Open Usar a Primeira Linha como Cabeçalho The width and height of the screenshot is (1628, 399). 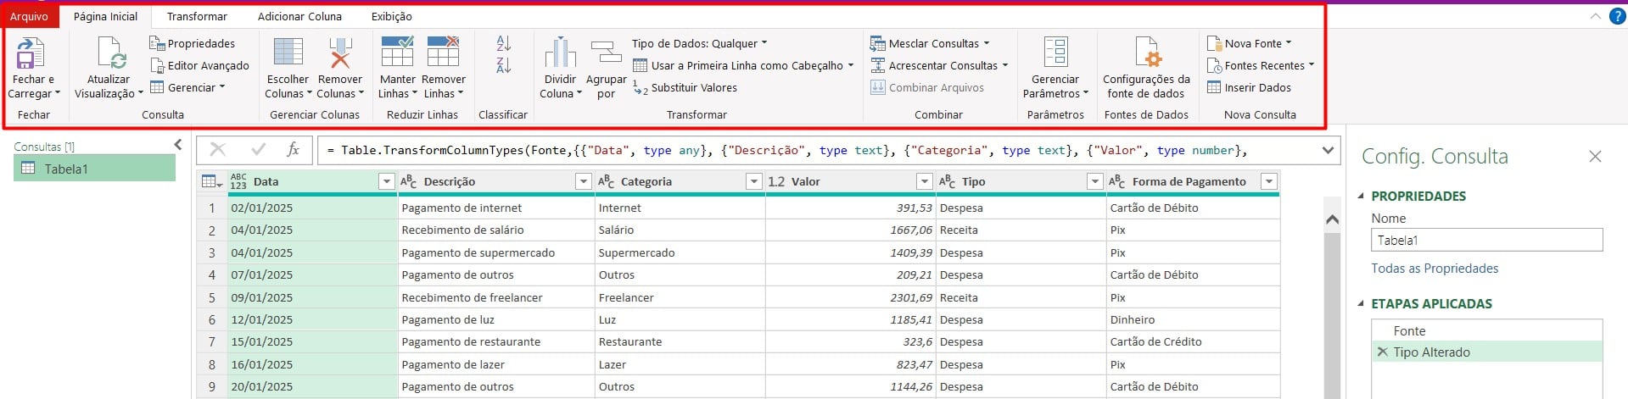[743, 65]
